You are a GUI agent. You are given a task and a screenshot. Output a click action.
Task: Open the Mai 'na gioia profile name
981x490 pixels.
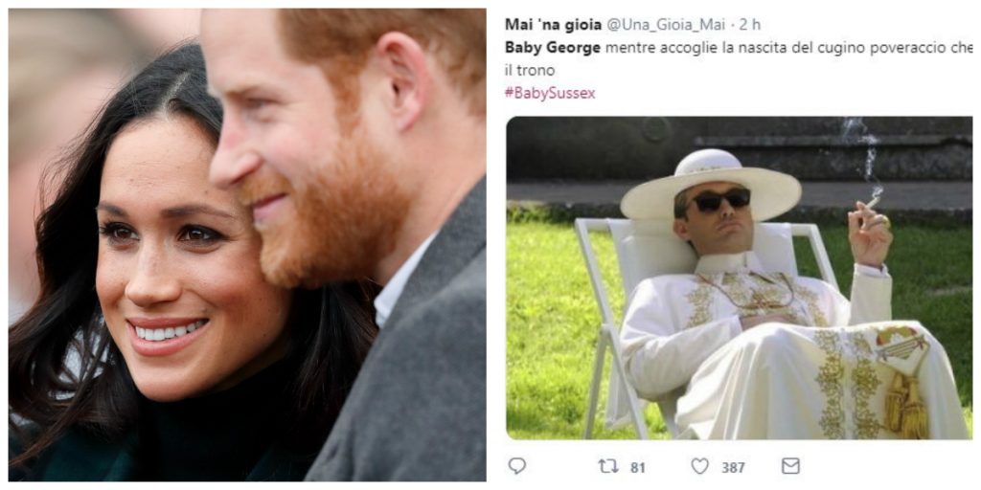[x=555, y=25]
